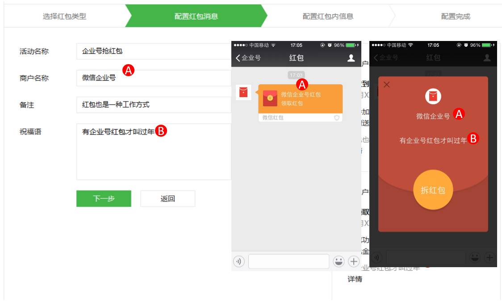
Task: Click the green 下一步 button
Action: click(x=104, y=199)
